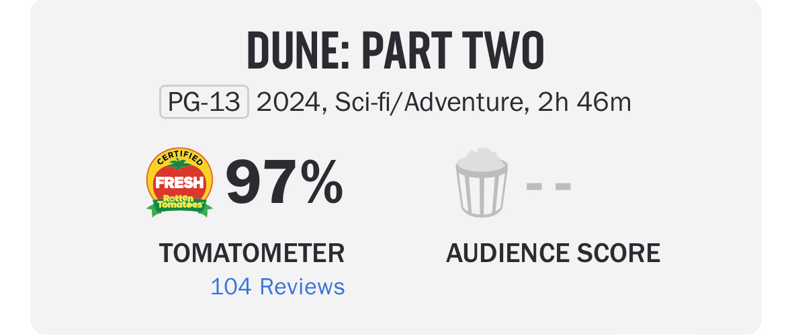Click the Certified Fresh tomato badge

click(179, 183)
